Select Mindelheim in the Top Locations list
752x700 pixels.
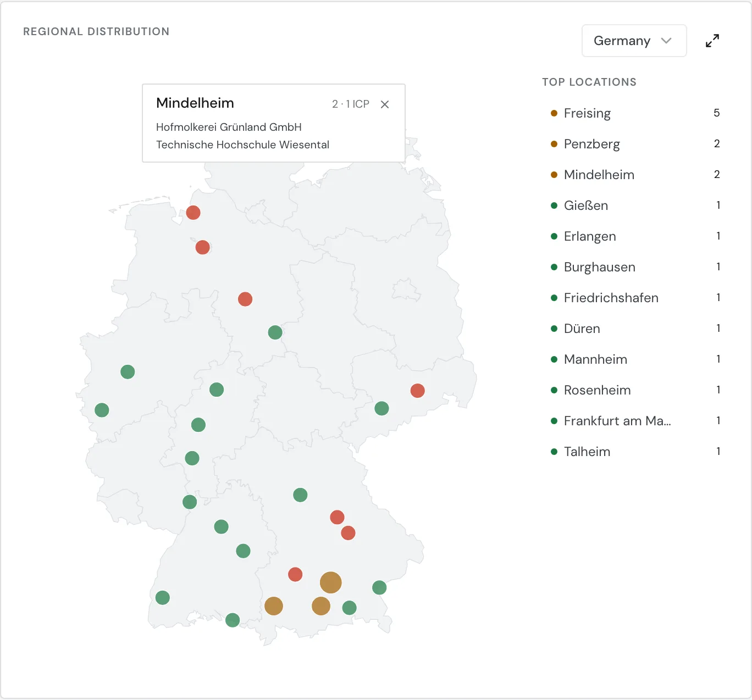tap(635, 175)
